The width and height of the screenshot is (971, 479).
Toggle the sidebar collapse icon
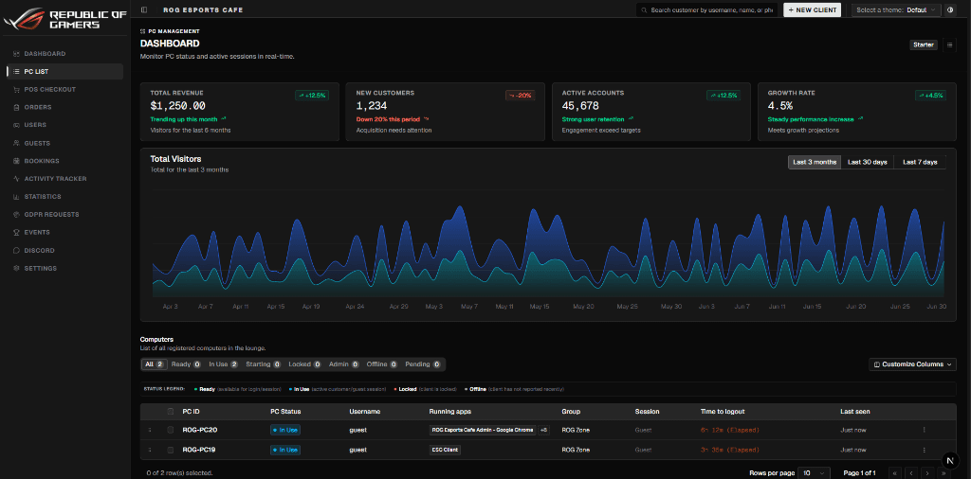click(144, 9)
